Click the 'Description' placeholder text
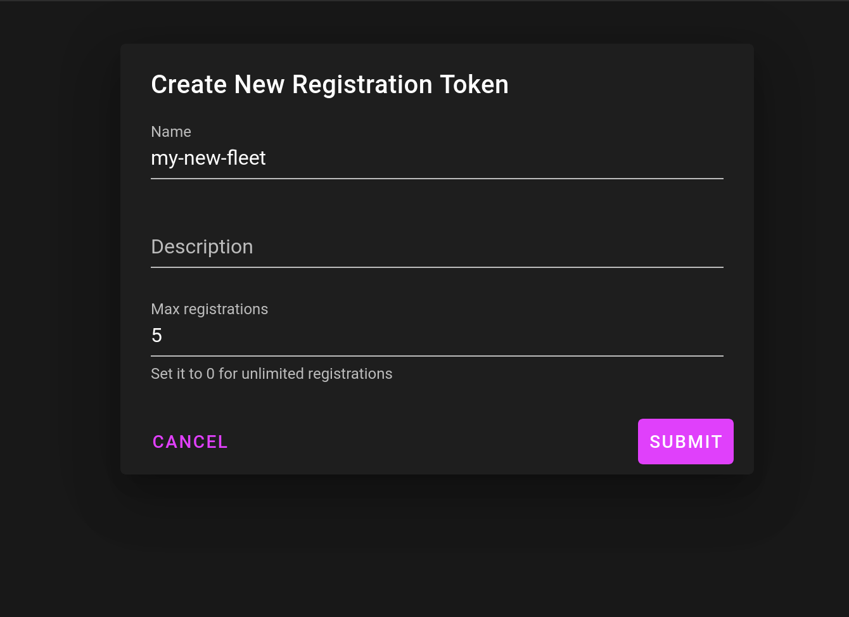Image resolution: width=849 pixels, height=617 pixels. point(202,247)
